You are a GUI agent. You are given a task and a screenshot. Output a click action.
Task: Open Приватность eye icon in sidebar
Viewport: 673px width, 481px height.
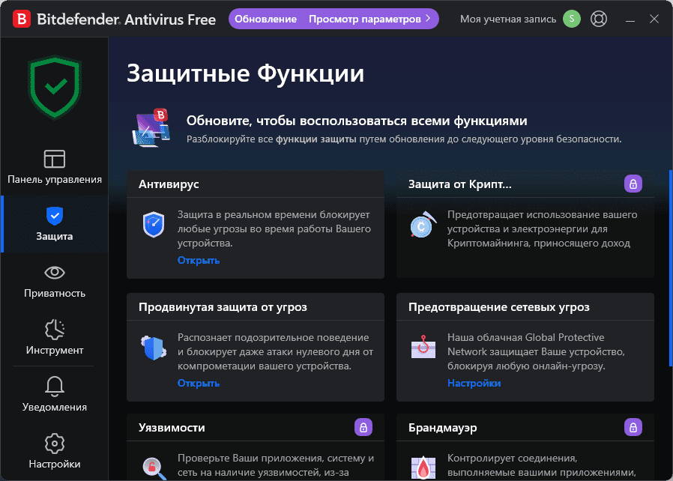[x=55, y=273]
